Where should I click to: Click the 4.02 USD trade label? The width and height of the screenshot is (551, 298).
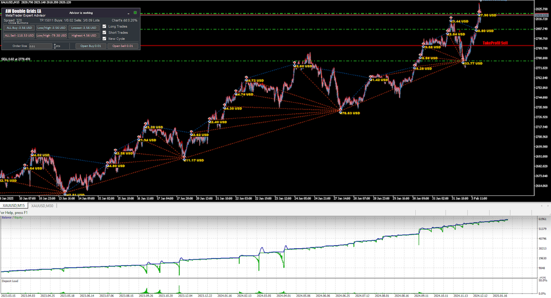click(x=42, y=155)
